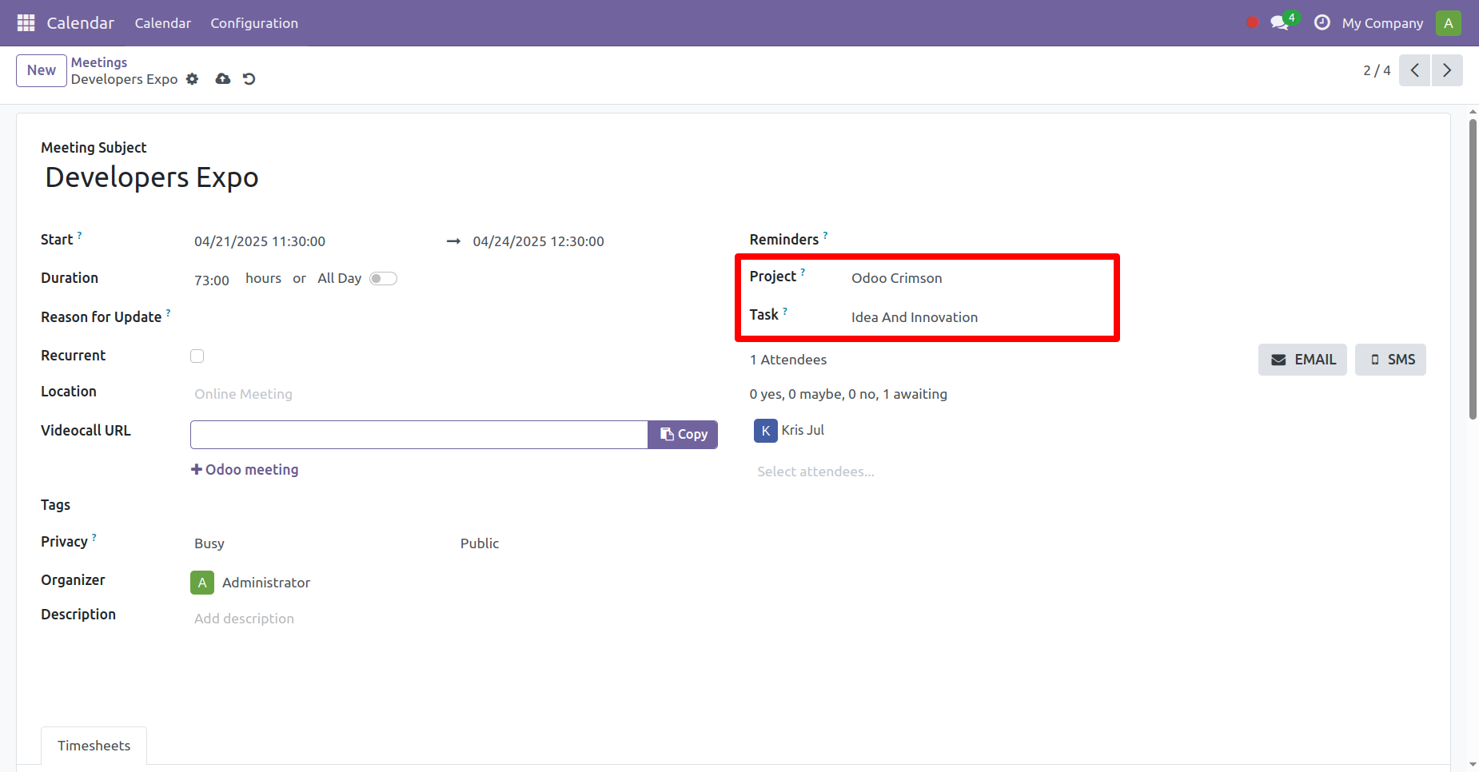Open the messaging conversations panel
The width and height of the screenshot is (1479, 772).
[1278, 23]
